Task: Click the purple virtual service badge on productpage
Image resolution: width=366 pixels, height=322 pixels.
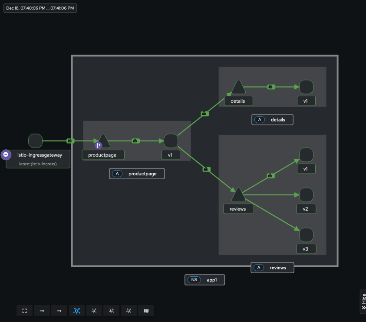Action: pos(99,146)
